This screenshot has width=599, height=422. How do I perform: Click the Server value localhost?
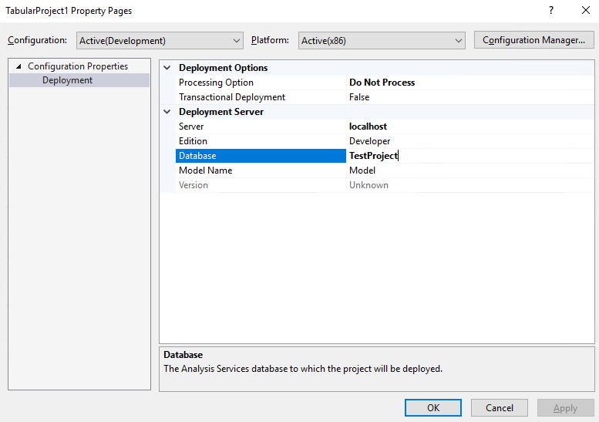368,127
